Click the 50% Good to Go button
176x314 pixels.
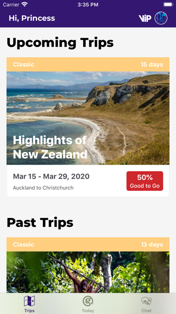[x=145, y=181]
